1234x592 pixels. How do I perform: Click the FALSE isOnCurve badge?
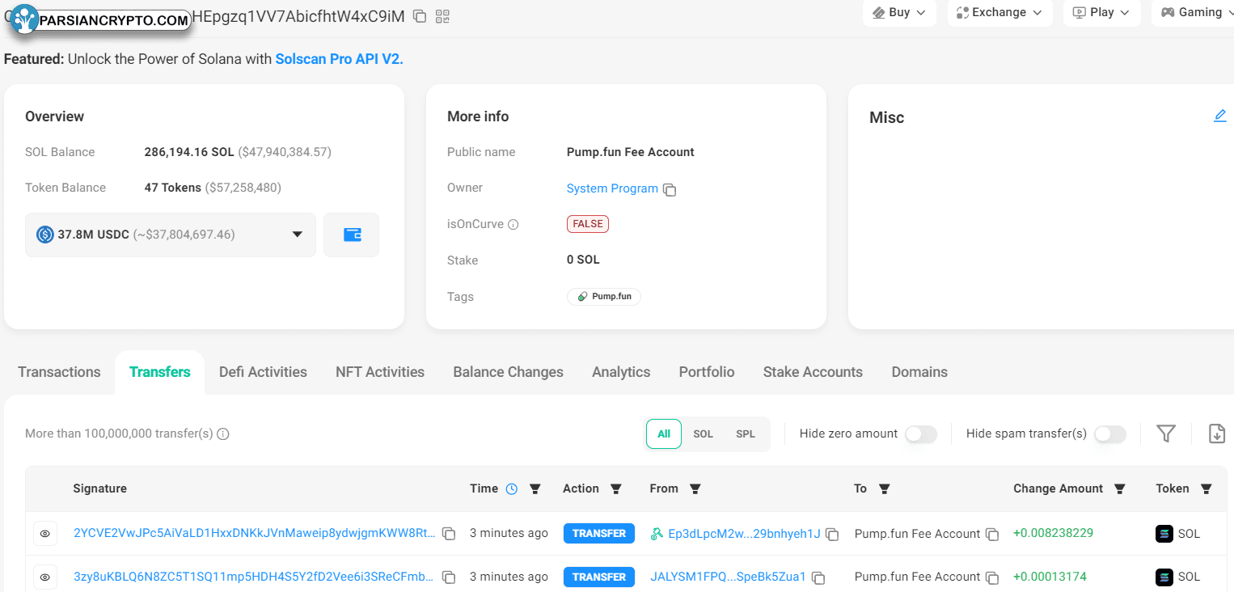(x=588, y=224)
